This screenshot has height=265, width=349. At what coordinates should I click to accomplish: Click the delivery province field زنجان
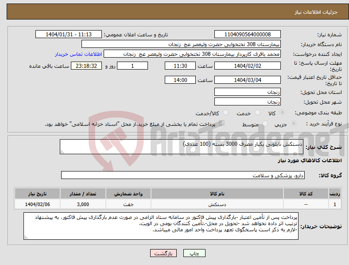point(248,92)
